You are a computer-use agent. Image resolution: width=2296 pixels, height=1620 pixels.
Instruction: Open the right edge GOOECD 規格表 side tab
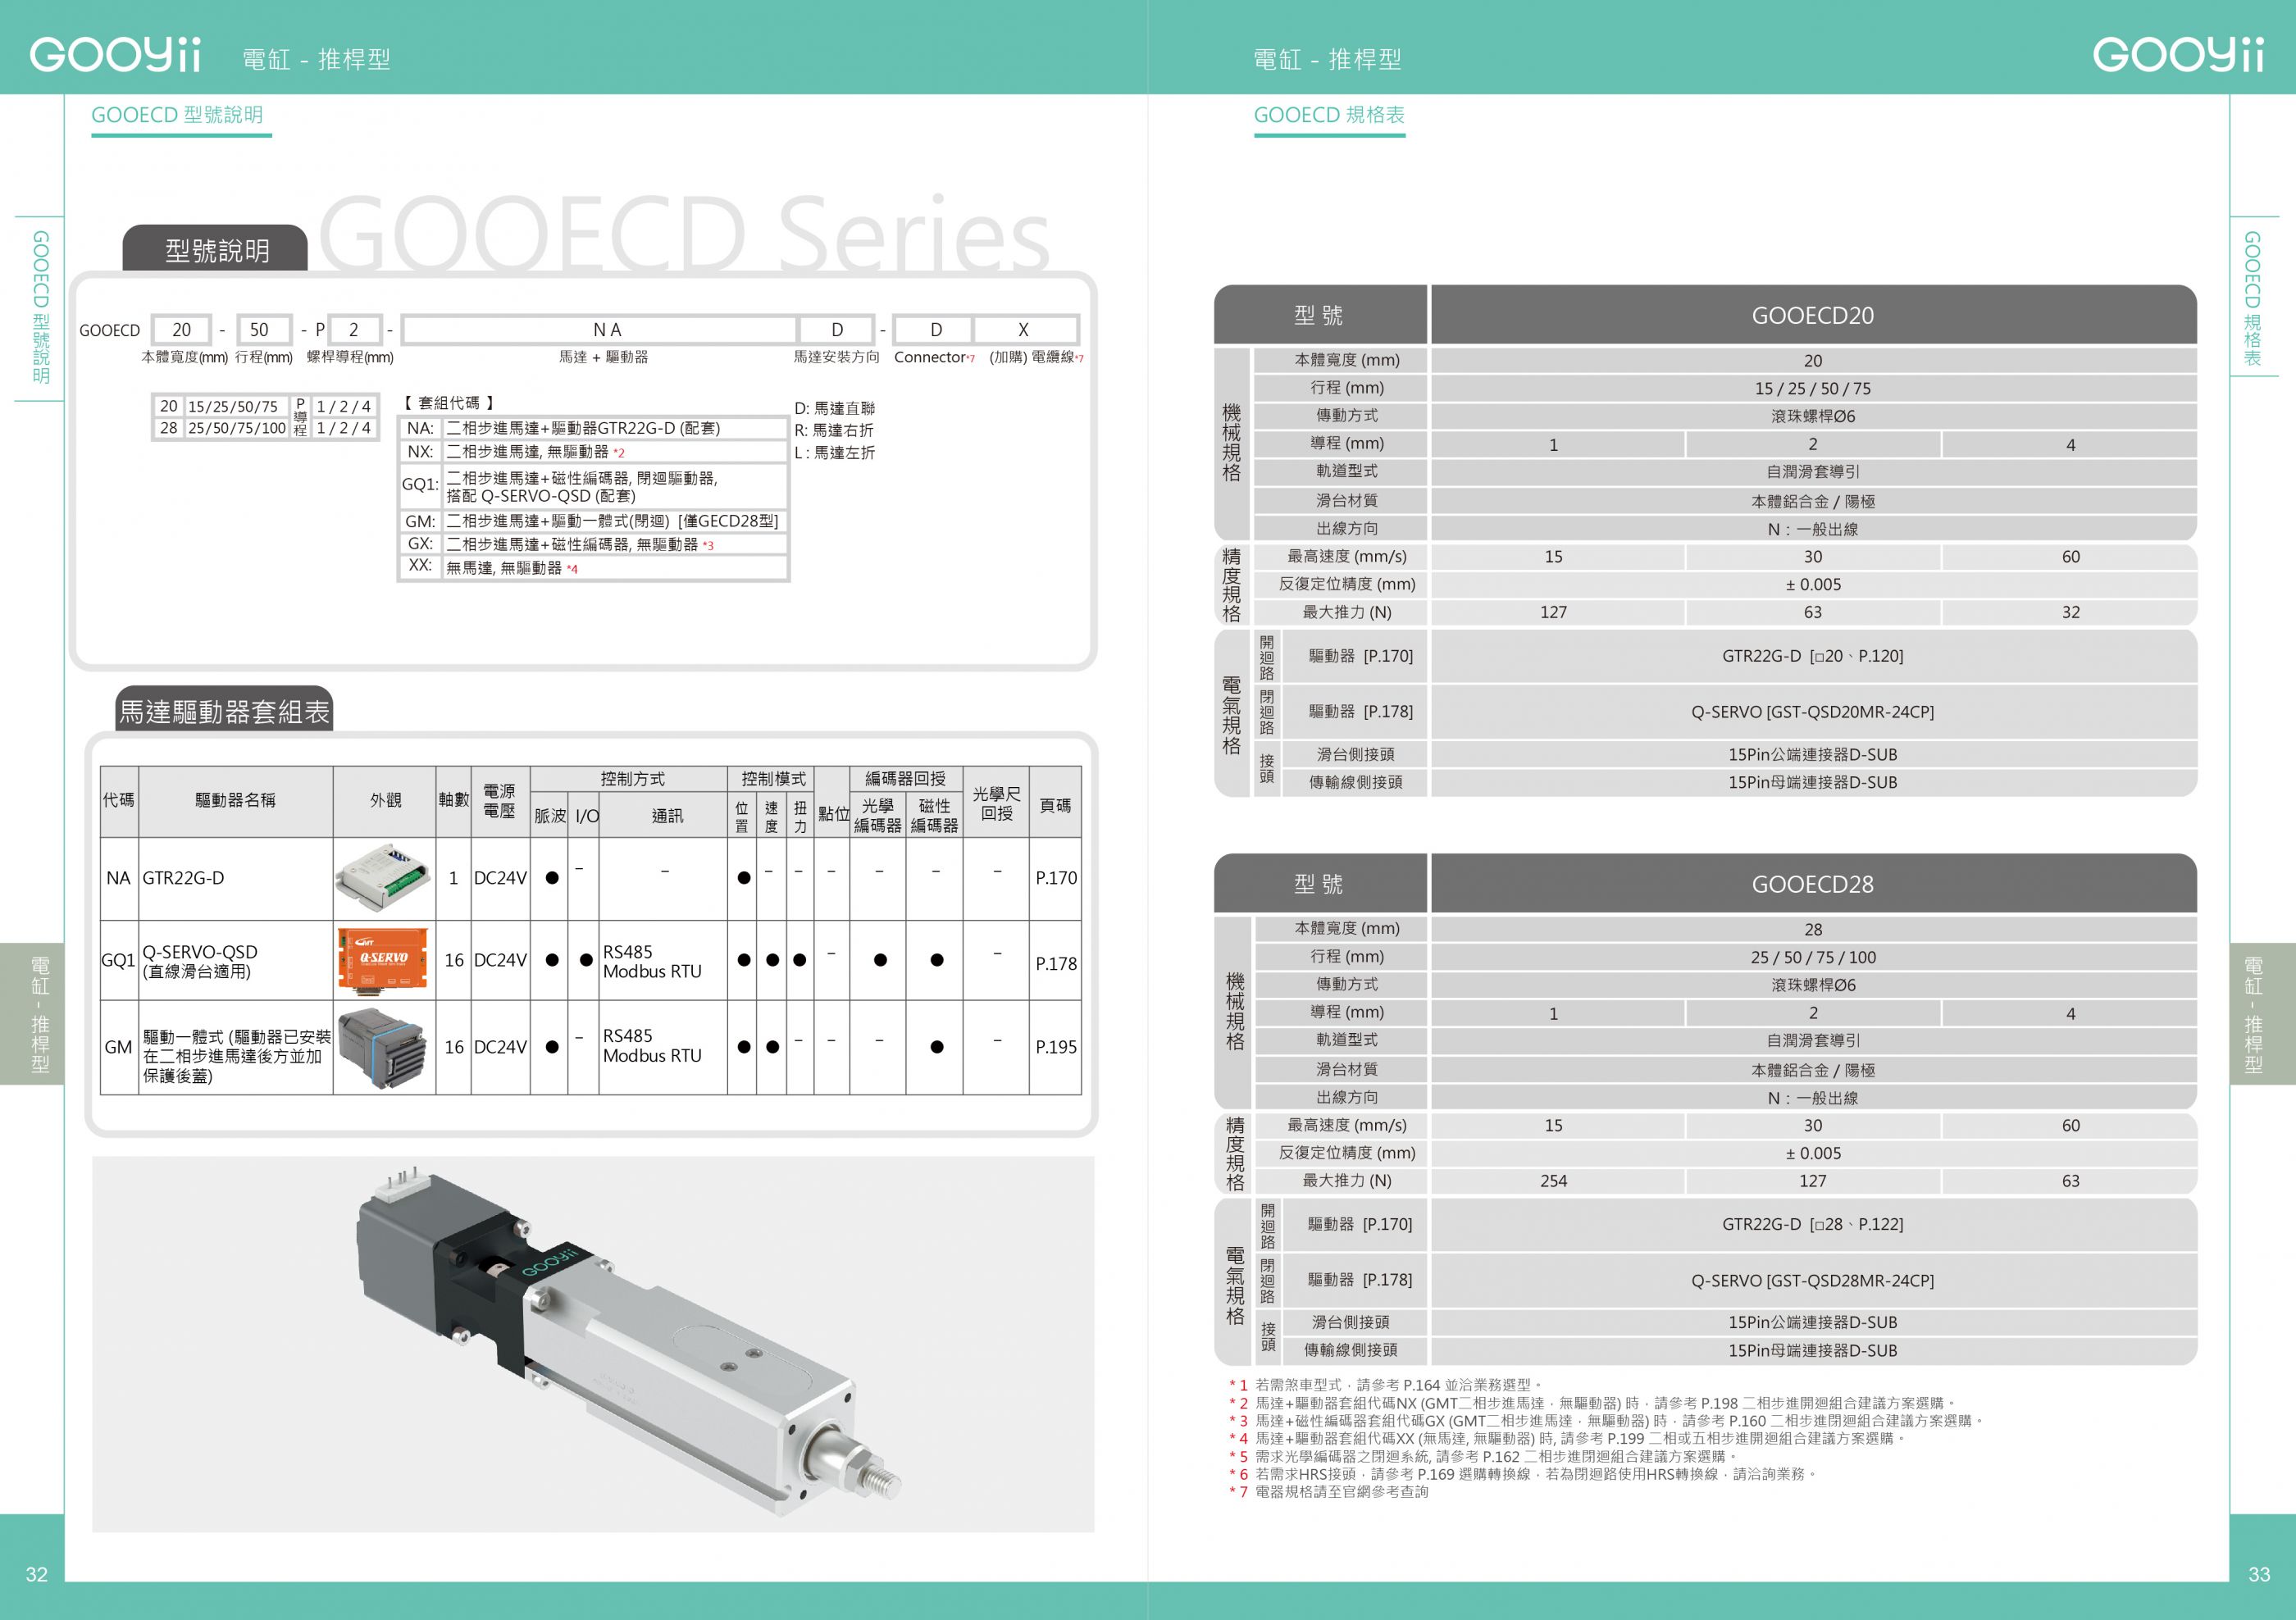click(x=2253, y=298)
